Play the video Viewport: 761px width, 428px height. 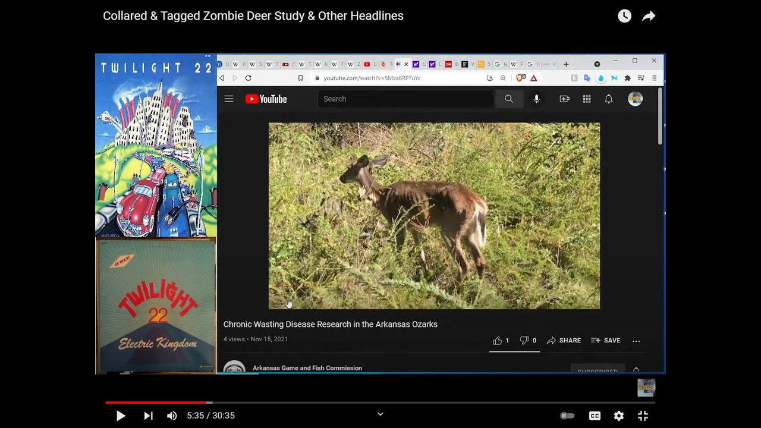click(120, 416)
